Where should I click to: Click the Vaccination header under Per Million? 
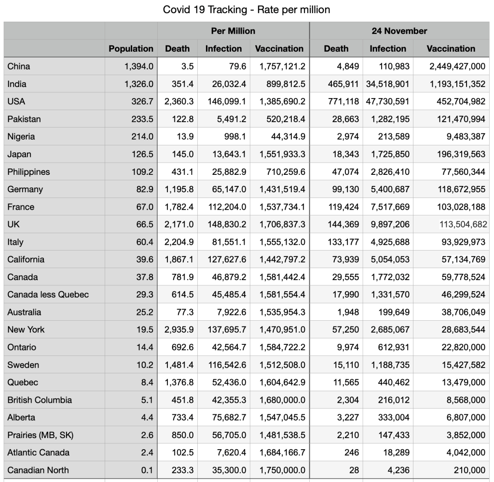click(279, 49)
